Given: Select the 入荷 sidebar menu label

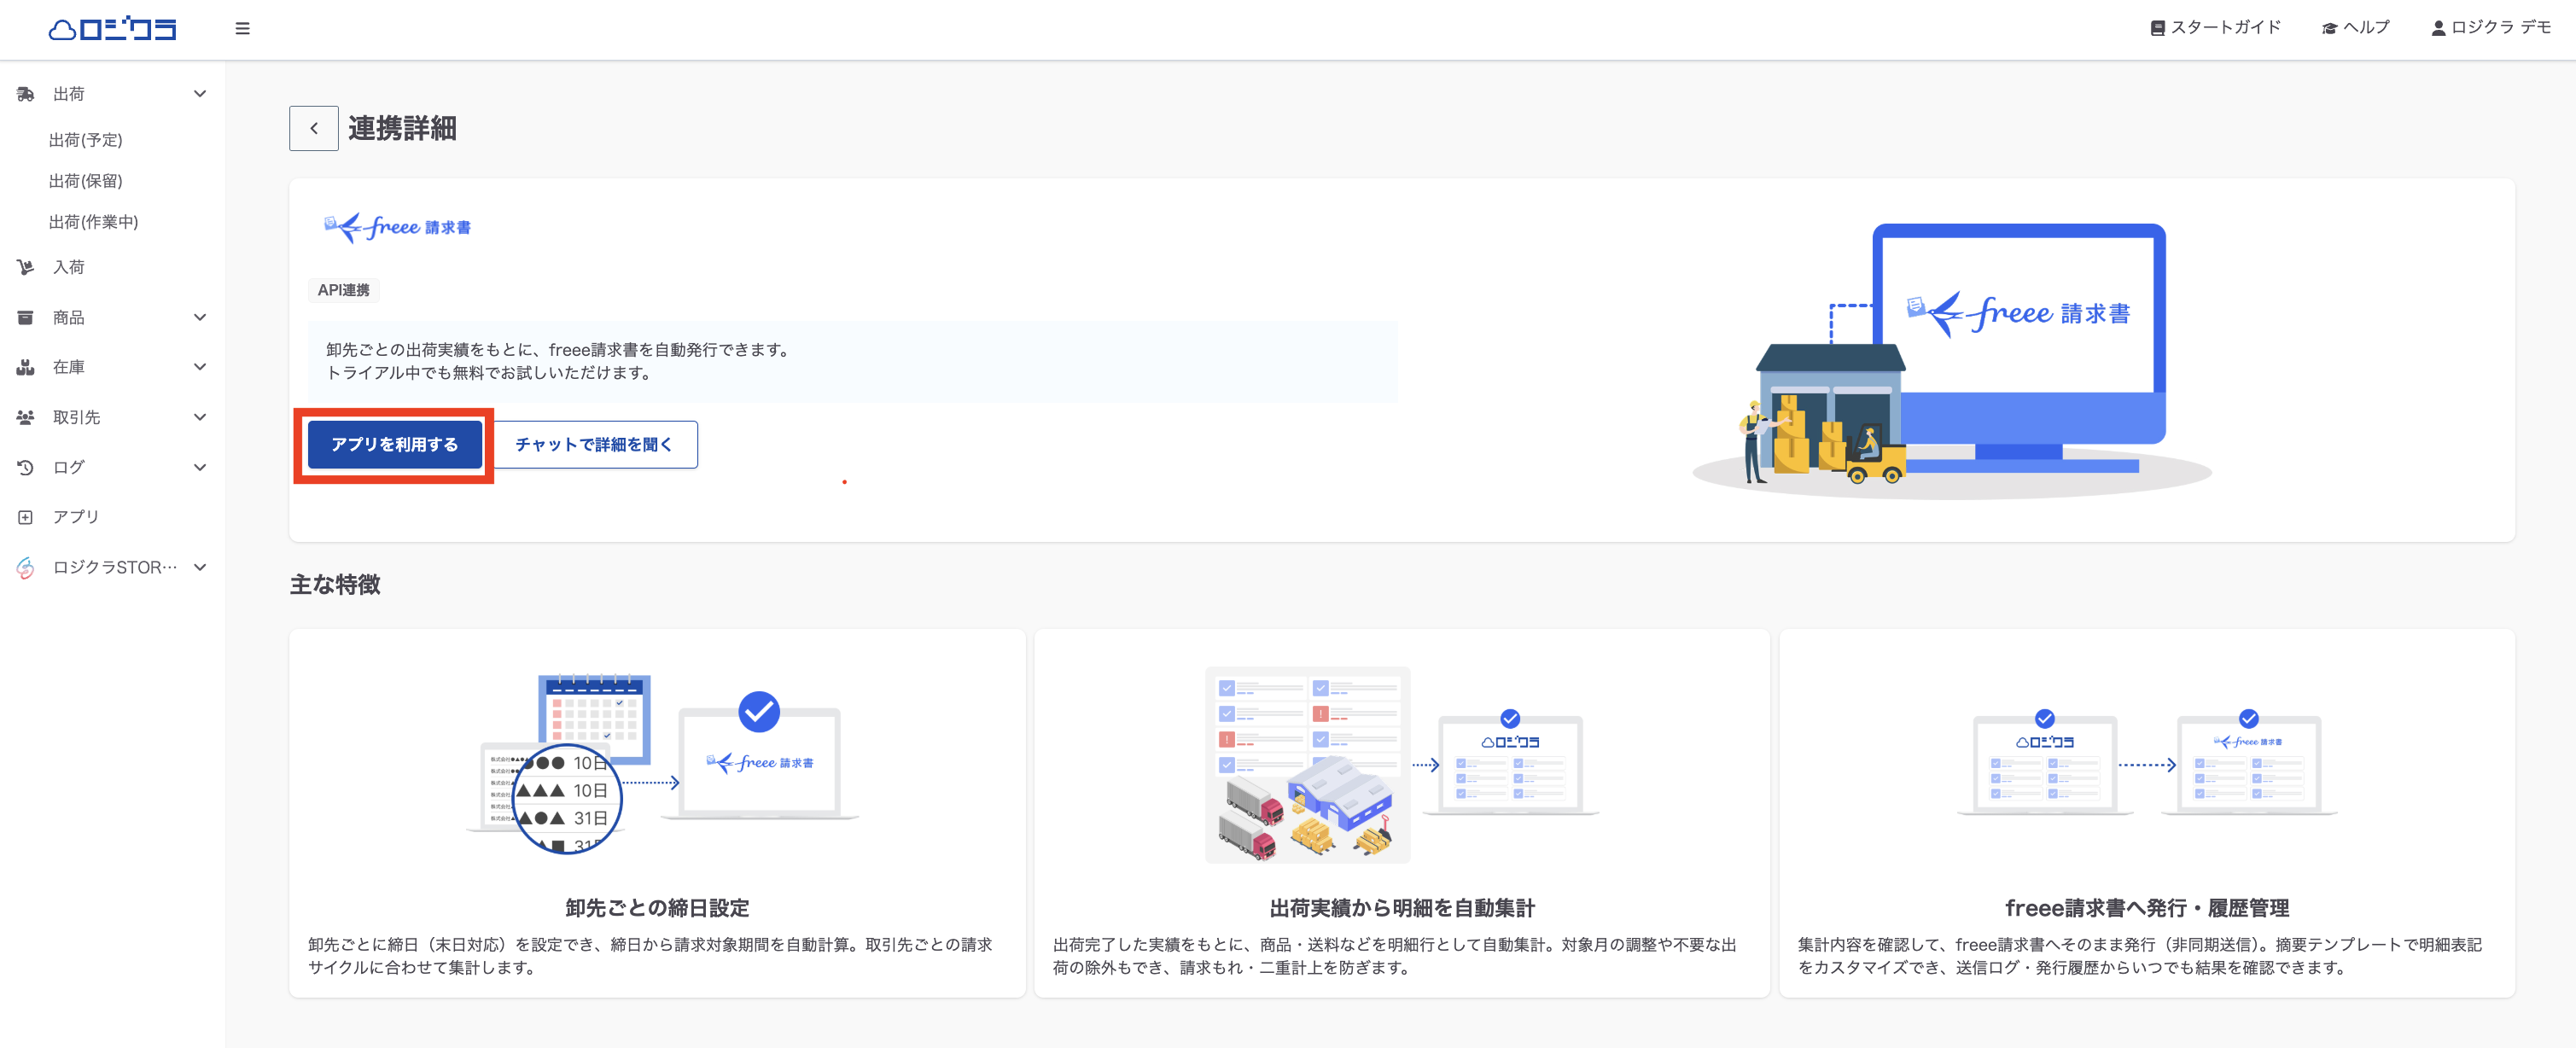Looking at the screenshot, I should tap(69, 267).
